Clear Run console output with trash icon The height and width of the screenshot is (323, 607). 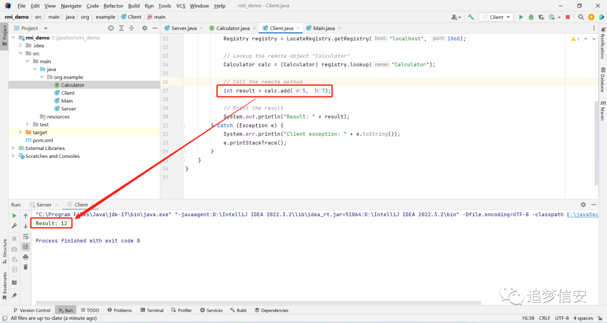pos(25,267)
